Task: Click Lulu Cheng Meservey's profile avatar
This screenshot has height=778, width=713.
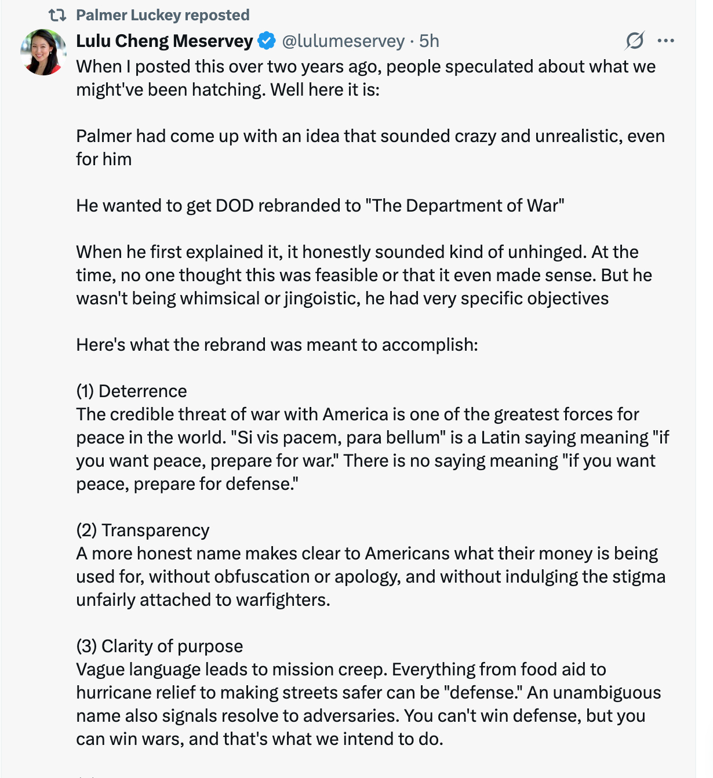Action: coord(43,52)
